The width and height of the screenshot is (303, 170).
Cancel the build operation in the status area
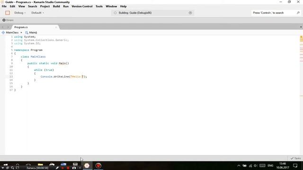pyautogui.click(x=190, y=13)
